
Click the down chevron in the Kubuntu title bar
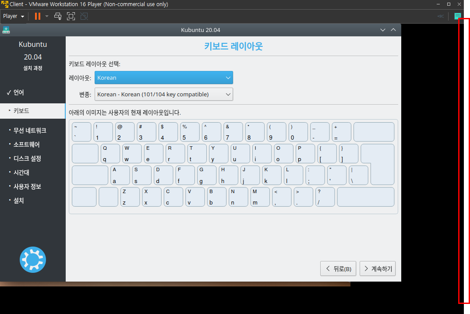point(383,30)
